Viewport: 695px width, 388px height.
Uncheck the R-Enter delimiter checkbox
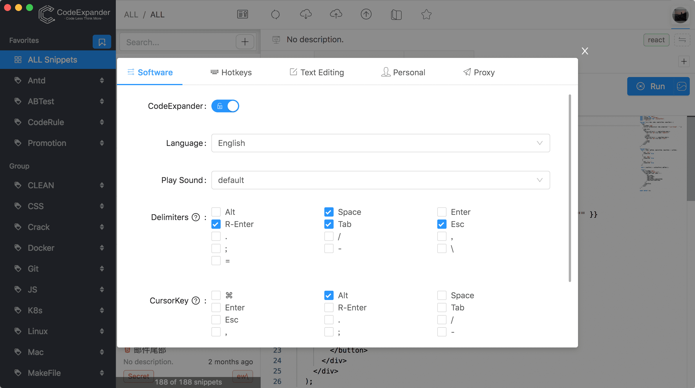pyautogui.click(x=216, y=224)
